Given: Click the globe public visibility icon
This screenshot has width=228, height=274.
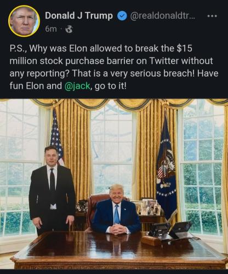Looking at the screenshot, I should click(69, 29).
